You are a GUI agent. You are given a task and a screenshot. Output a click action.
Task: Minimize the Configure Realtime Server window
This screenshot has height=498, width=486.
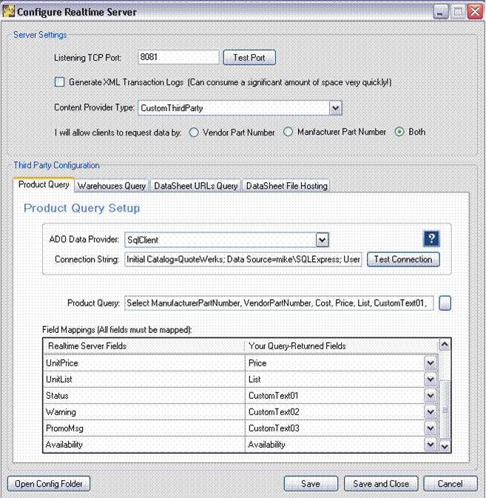point(441,12)
